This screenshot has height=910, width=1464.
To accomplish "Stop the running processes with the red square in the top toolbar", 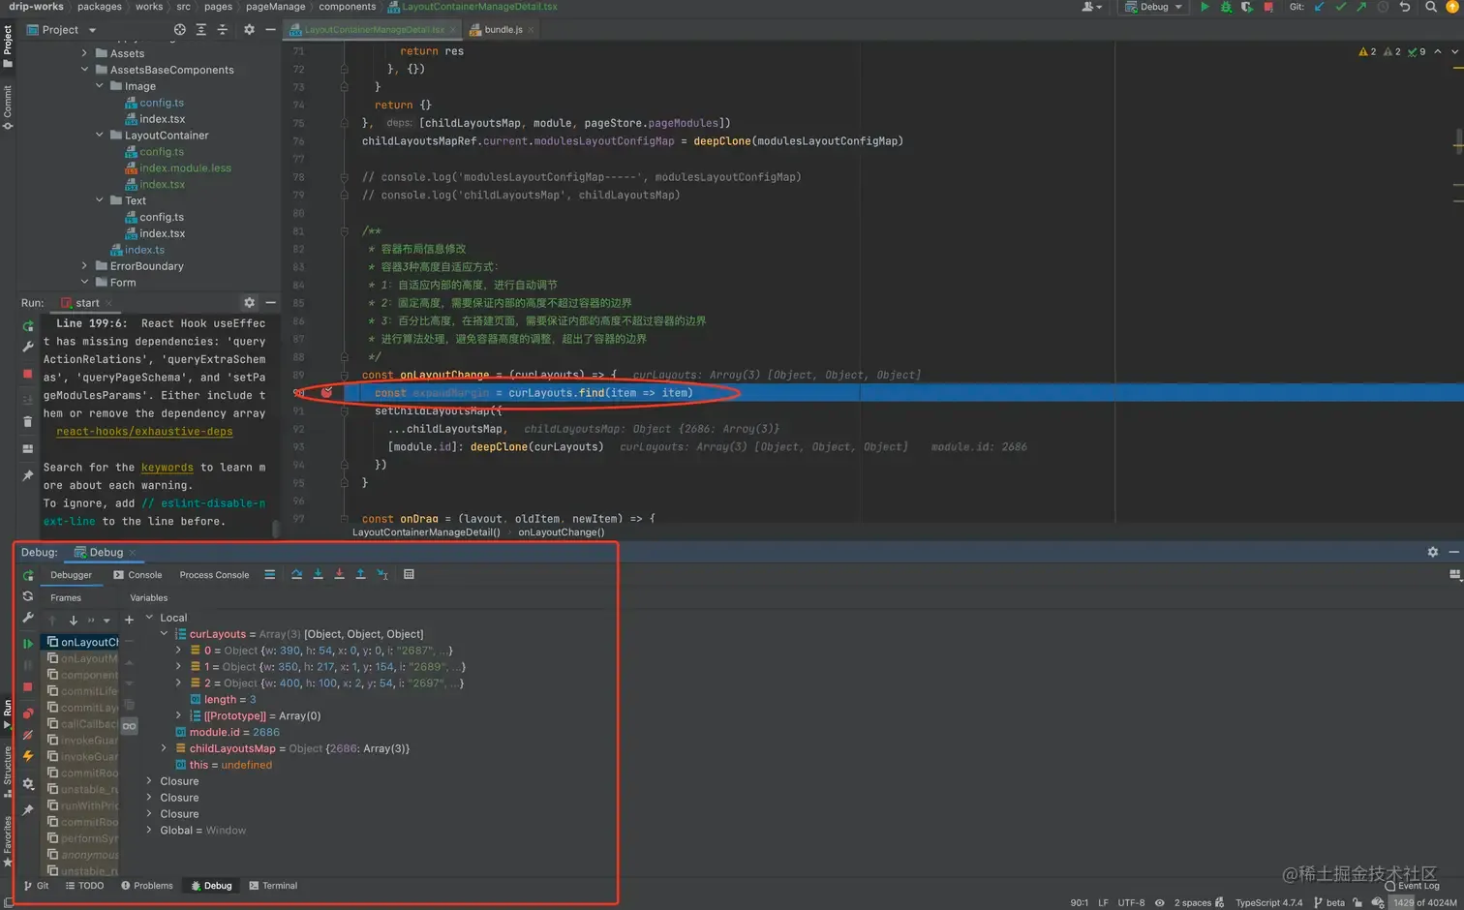I will [1268, 7].
